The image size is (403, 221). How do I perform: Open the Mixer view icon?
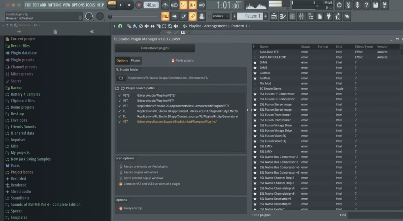click(x=301, y=16)
